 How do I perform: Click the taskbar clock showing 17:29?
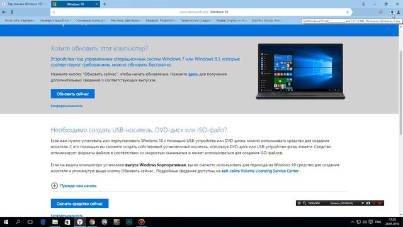coord(392,222)
